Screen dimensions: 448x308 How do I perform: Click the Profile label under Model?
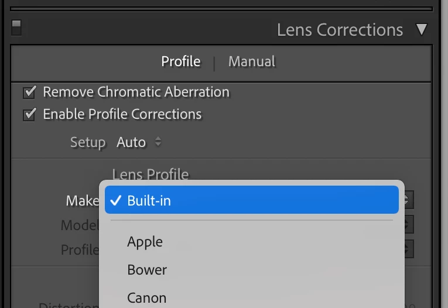[80, 250]
